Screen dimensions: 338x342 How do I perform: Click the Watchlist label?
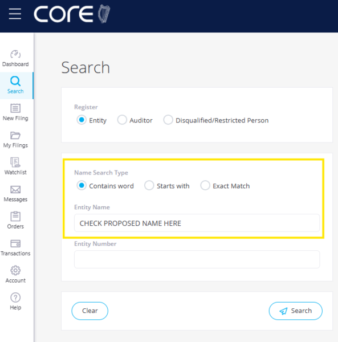15,172
